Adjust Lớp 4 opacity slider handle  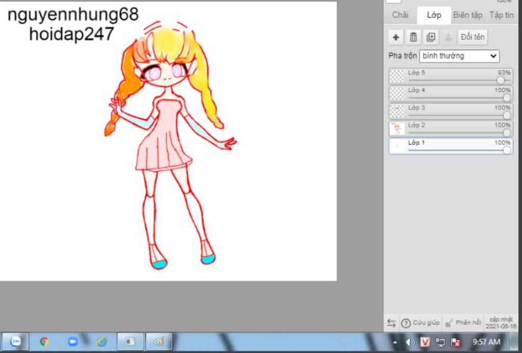[507, 98]
